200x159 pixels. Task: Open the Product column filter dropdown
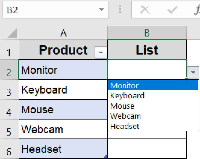tap(101, 53)
